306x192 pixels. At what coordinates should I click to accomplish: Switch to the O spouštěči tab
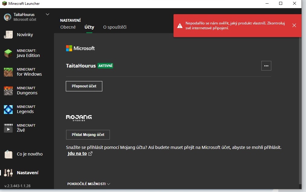tap(115, 27)
